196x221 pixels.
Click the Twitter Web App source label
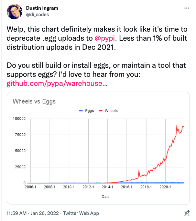point(82,213)
